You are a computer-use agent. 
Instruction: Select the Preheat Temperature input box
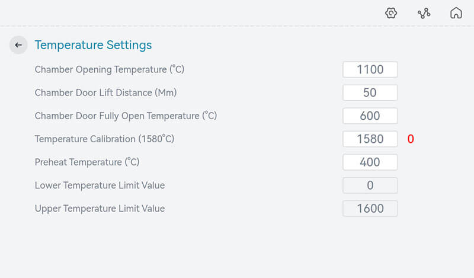(370, 162)
